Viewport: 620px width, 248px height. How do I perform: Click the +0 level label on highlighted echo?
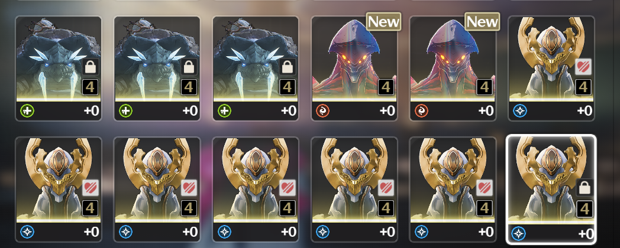586,234
